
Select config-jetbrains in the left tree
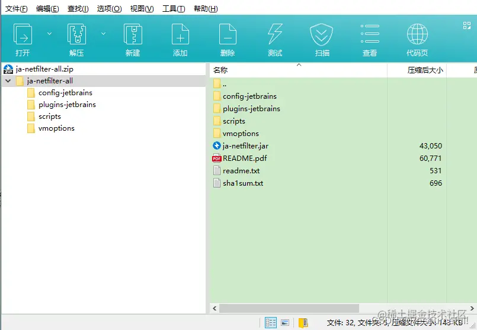[65, 93]
